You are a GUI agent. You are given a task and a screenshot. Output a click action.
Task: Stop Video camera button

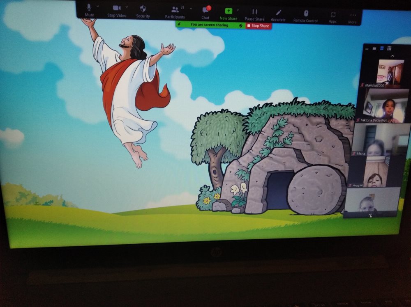click(x=117, y=11)
